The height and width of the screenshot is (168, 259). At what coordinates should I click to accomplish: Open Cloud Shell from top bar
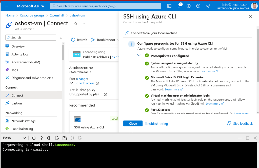169,6
